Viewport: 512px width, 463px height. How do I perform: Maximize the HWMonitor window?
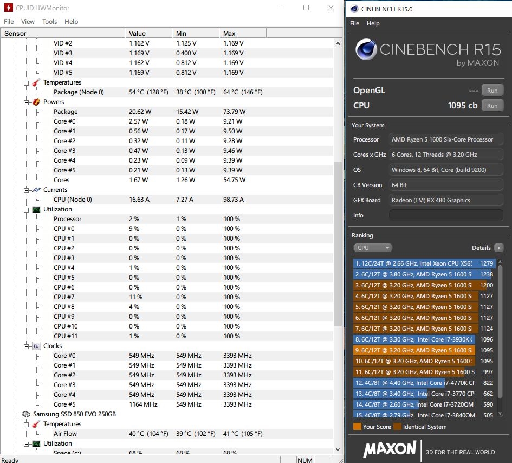click(306, 8)
